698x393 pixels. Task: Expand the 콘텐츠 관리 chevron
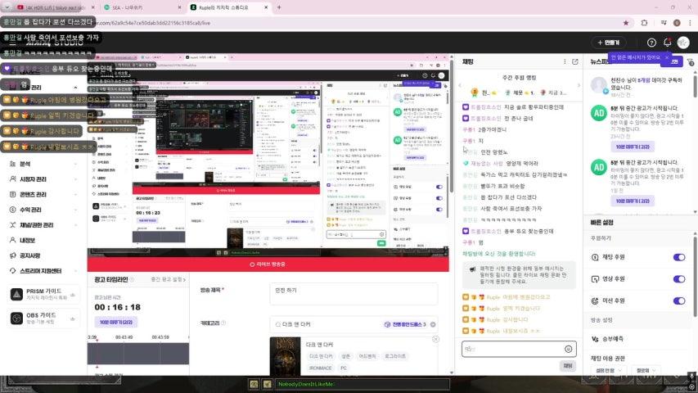(x=75, y=194)
